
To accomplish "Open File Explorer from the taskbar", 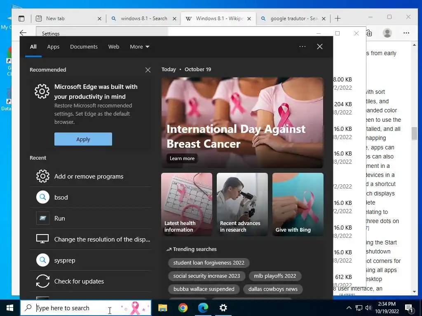I will click(162, 308).
